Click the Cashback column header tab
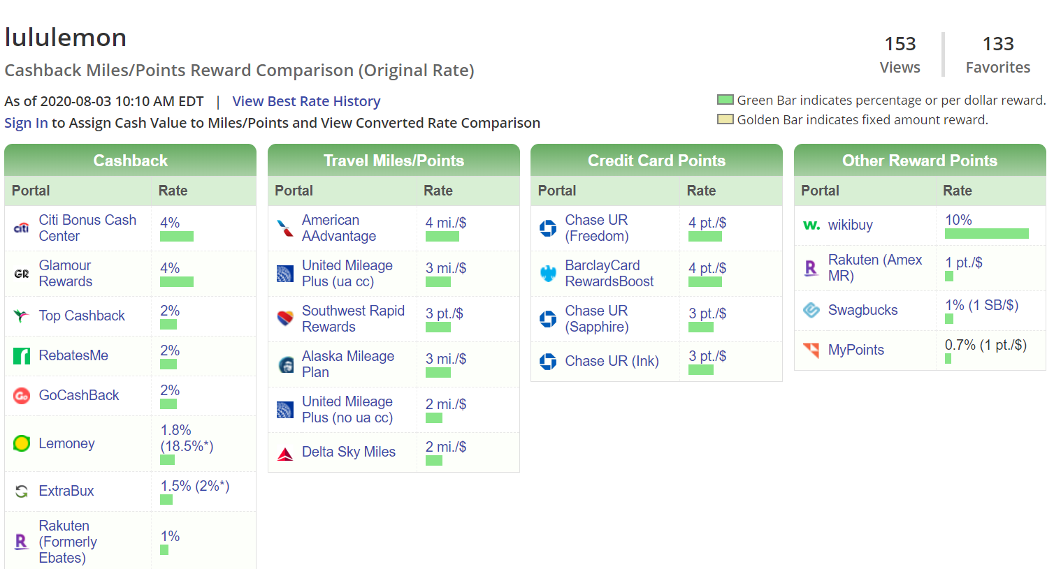Viewport: 1054px width, 569px height. click(131, 161)
